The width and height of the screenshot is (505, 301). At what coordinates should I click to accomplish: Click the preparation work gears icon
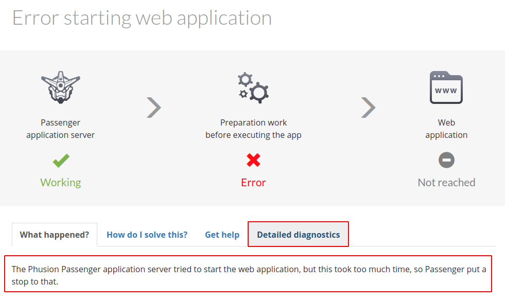(x=253, y=87)
